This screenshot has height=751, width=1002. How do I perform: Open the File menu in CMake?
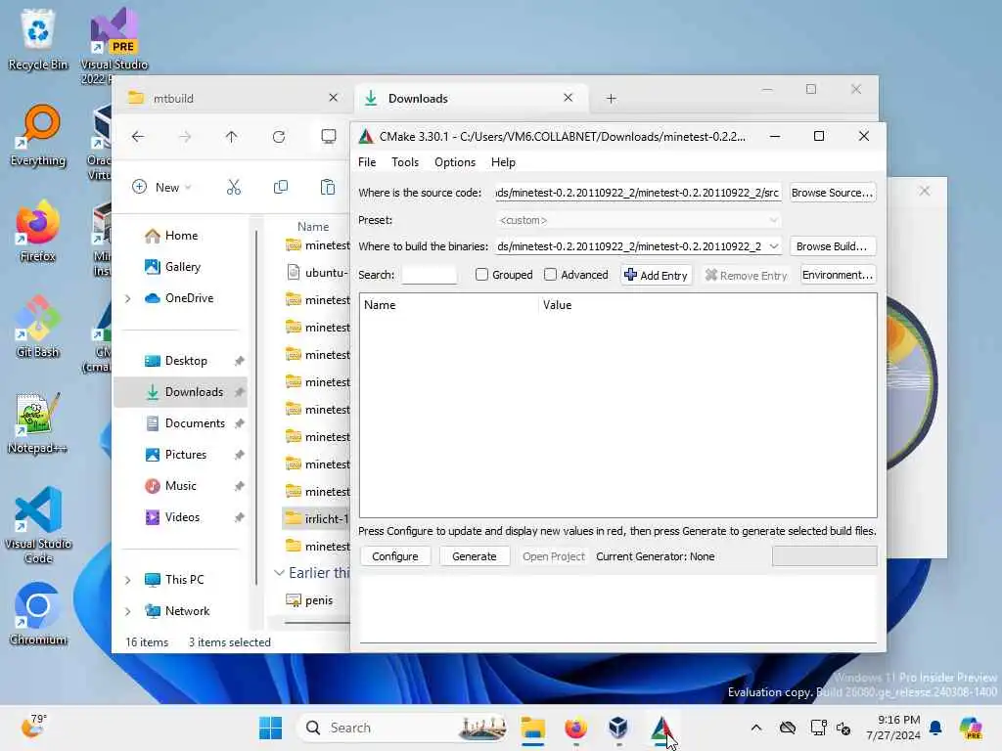click(367, 162)
